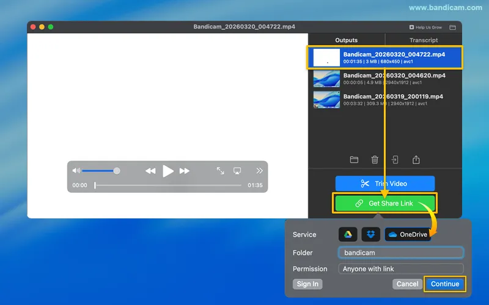Click thumbnail of Bandicam_20260319_200119.mp4

tap(326, 99)
